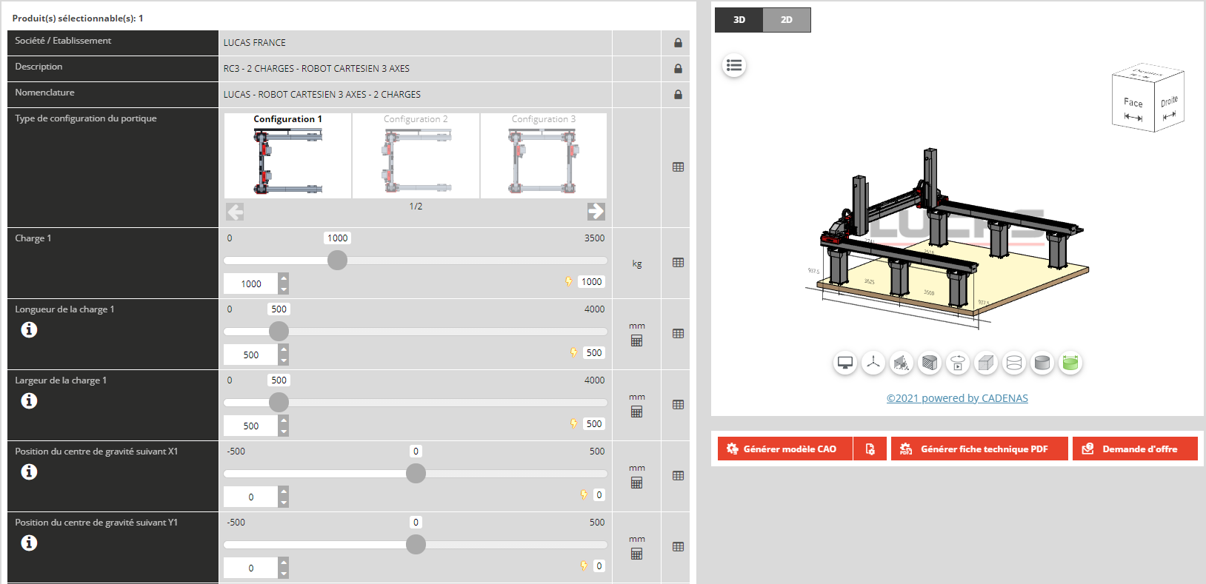Toggle the green dimensions display icon

(1070, 363)
